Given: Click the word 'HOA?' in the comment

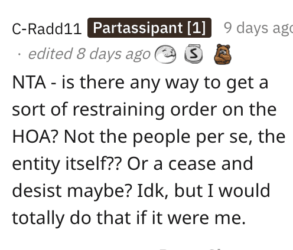Looking at the screenshot, I should [x=35, y=137].
